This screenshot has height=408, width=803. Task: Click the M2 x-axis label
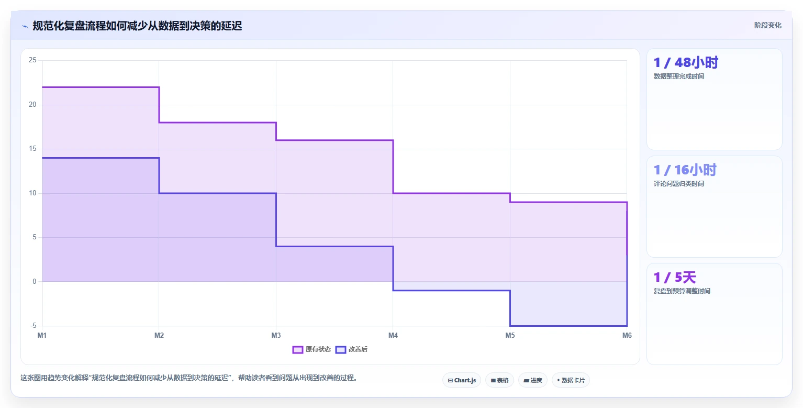click(x=159, y=335)
